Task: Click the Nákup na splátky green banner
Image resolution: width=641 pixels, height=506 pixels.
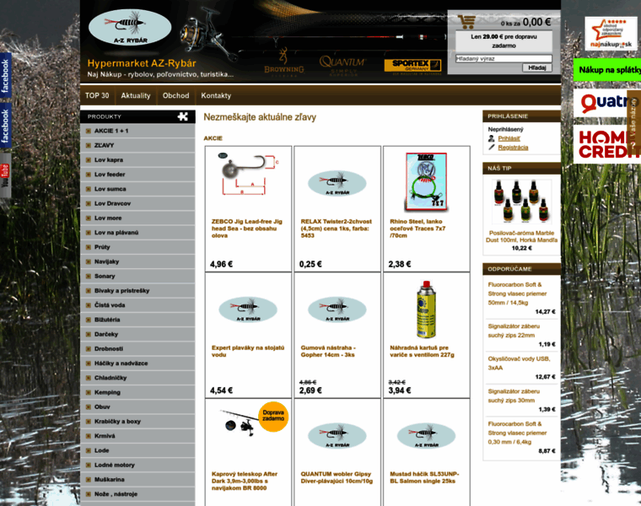Action: point(607,70)
